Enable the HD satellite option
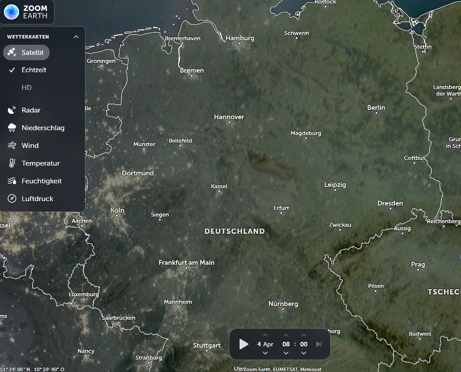461x372 pixels. tap(27, 88)
